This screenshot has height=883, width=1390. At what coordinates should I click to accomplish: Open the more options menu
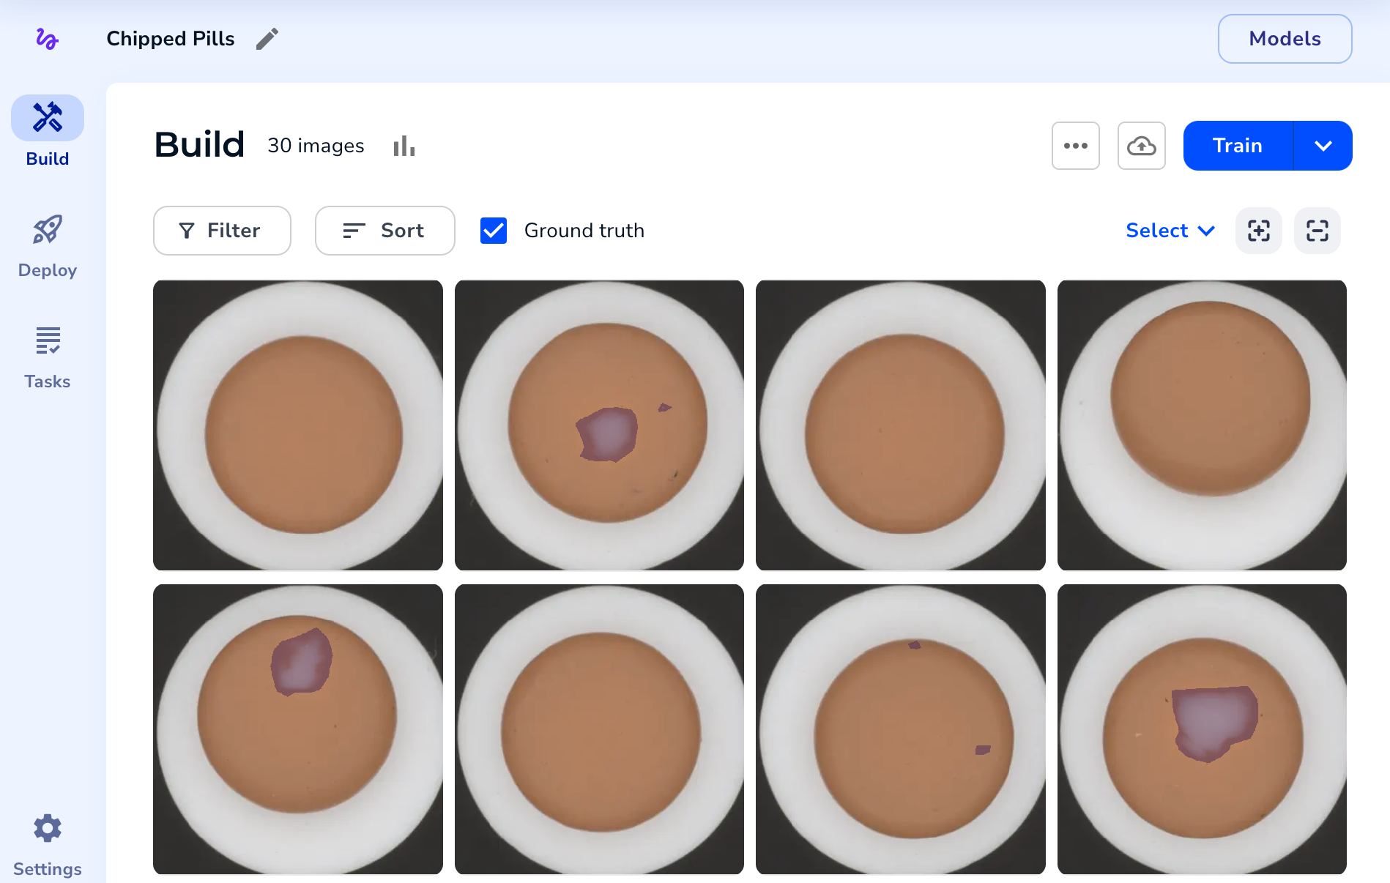(x=1076, y=146)
